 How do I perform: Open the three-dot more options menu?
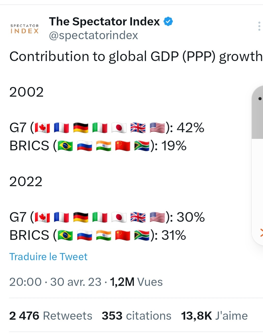[259, 26]
